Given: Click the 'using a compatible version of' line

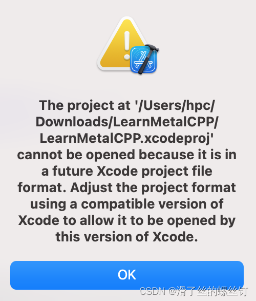Looking at the screenshot, I should [x=127, y=204].
